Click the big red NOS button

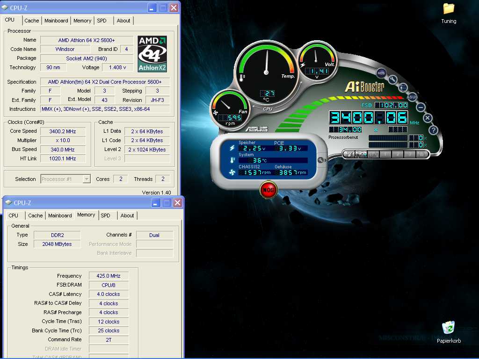tap(268, 190)
